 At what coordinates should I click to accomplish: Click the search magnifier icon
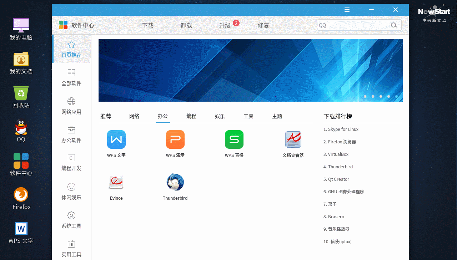(394, 25)
